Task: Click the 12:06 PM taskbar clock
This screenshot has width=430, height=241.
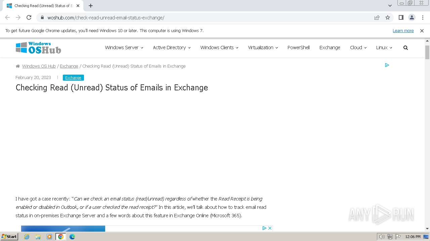Action: pos(413,237)
